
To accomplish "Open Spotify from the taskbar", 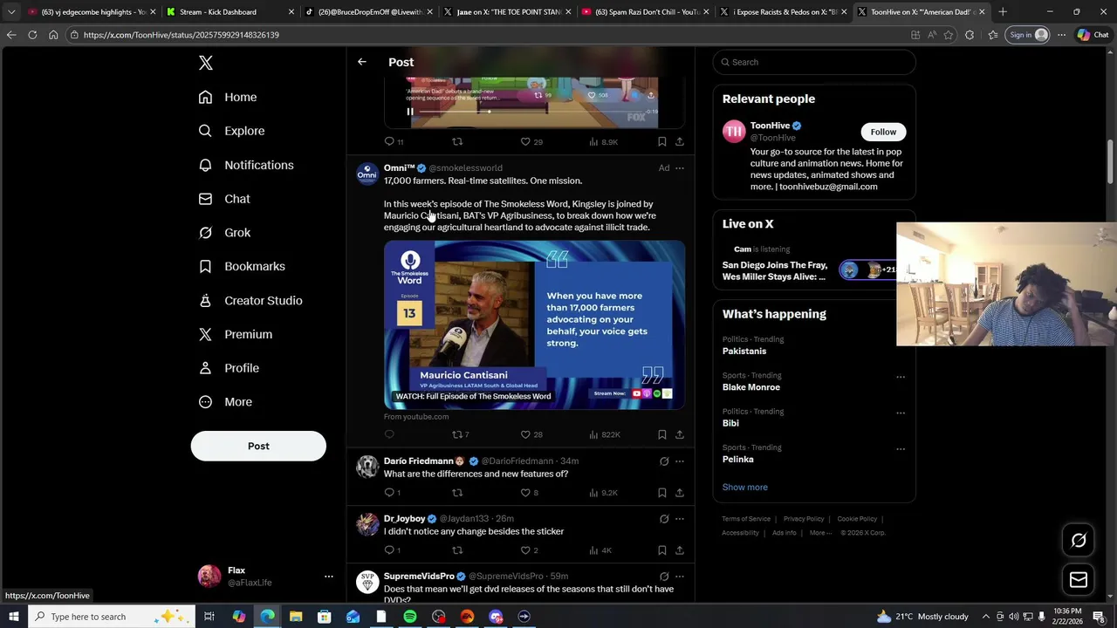I will [410, 617].
